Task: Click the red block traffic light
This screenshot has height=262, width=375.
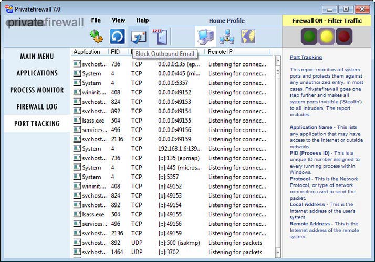Action: [x=344, y=36]
